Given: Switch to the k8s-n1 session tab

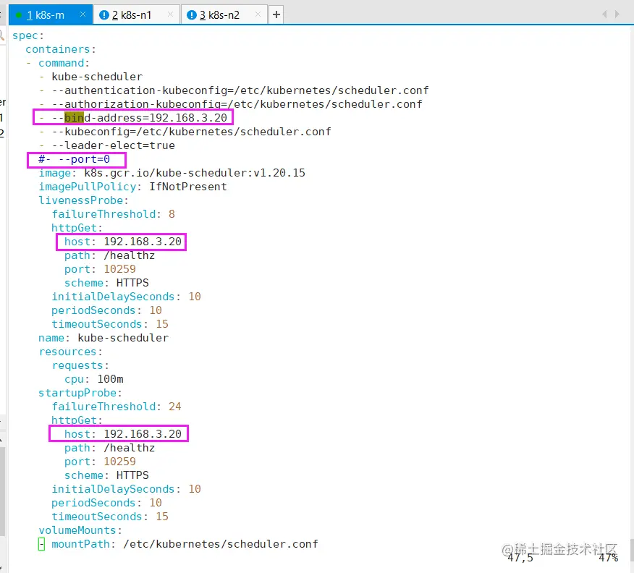Looking at the screenshot, I should 136,15.
